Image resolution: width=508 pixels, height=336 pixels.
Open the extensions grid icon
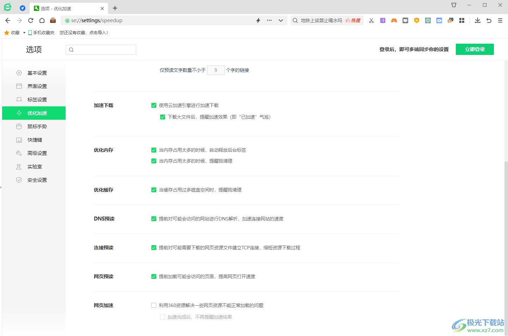click(x=462, y=20)
